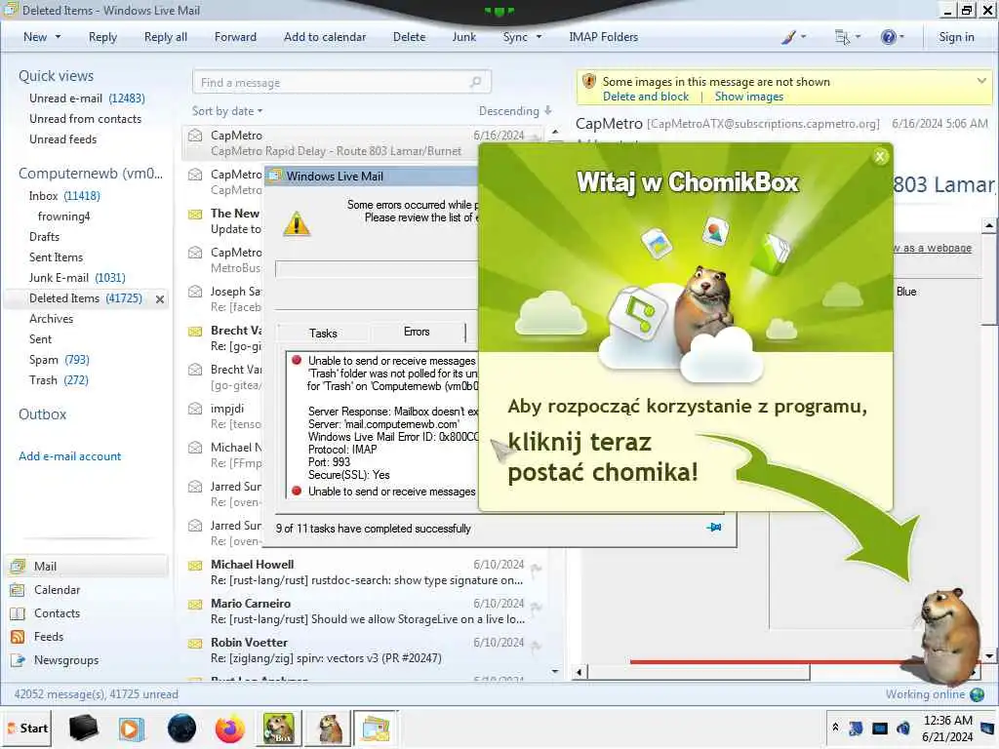
Task: Collapse the Computernewb account header
Action: (91, 174)
